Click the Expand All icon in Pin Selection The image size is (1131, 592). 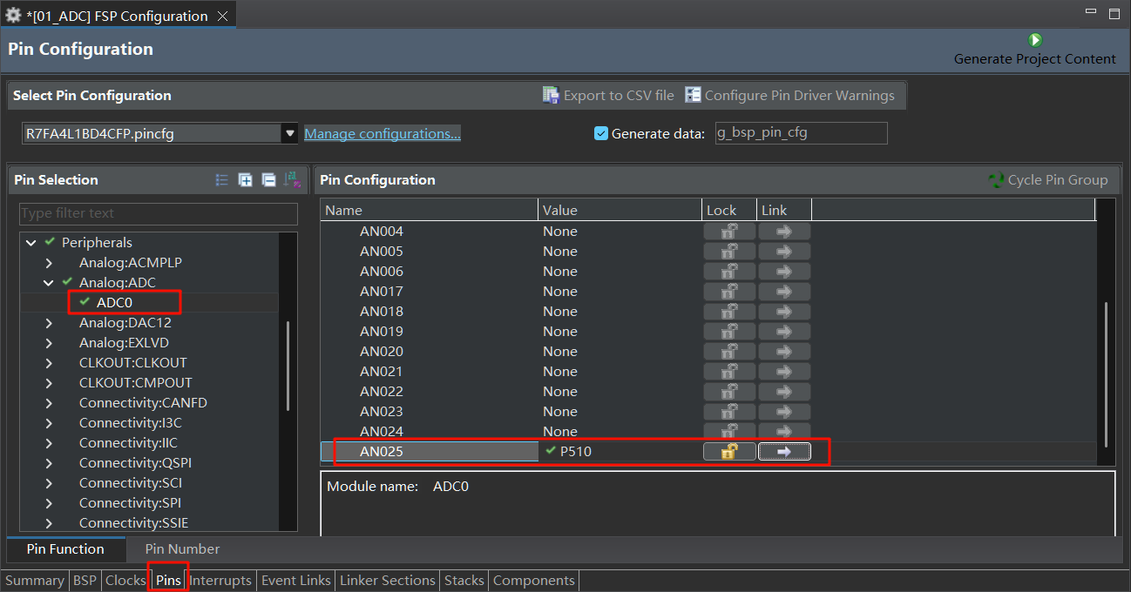[x=246, y=180]
